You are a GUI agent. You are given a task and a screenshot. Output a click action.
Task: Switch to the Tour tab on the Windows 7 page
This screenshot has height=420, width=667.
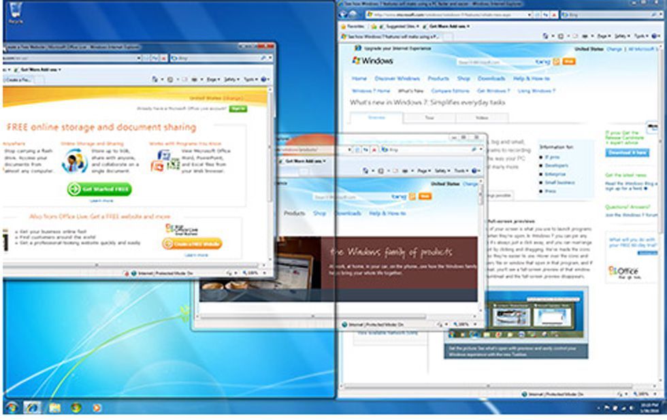click(429, 117)
